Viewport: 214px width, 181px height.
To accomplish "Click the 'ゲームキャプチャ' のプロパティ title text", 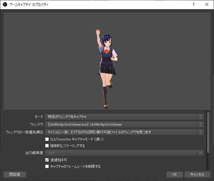I will tap(29, 5).
